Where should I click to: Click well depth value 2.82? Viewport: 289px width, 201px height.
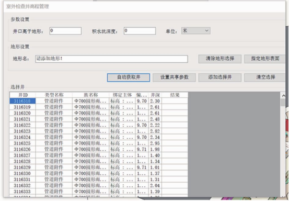point(155,131)
